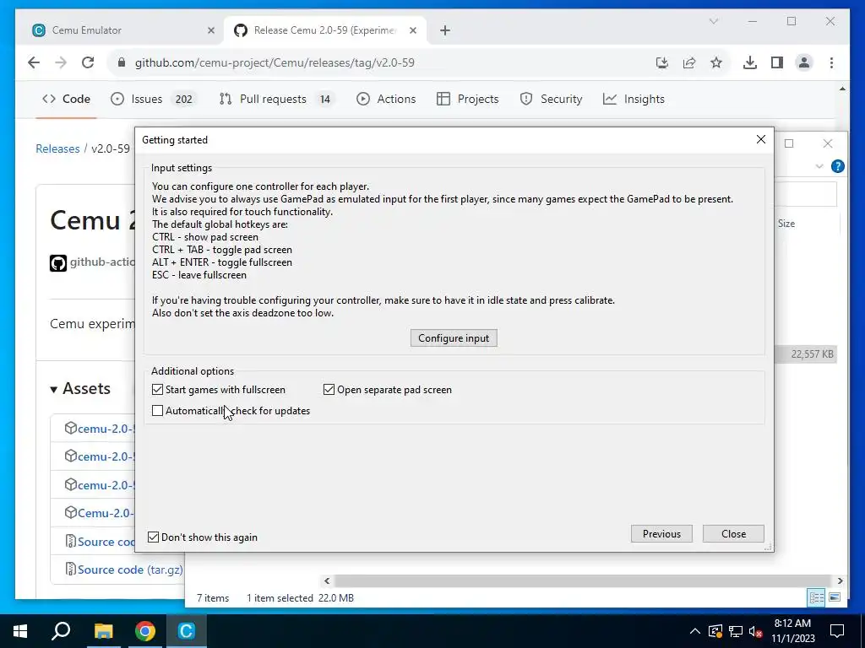Open a new Chrome tab
The height and width of the screenshot is (648, 865).
(x=445, y=30)
